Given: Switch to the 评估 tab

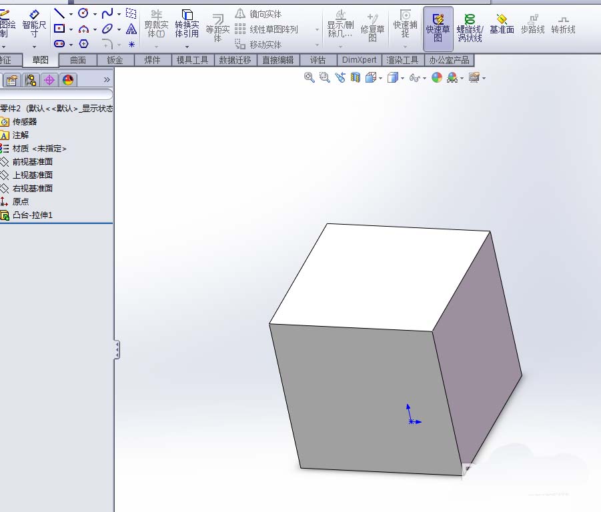Looking at the screenshot, I should (318, 60).
